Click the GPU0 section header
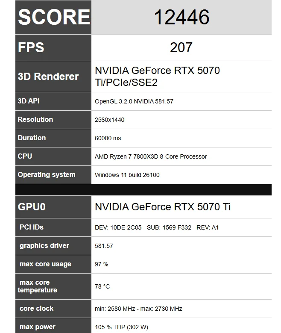281x333 pixels. tap(32, 207)
